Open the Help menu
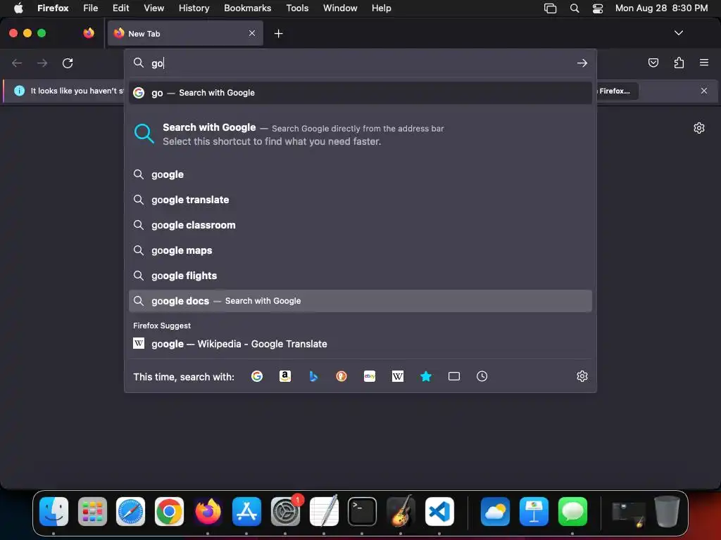721x540 pixels. (x=381, y=8)
